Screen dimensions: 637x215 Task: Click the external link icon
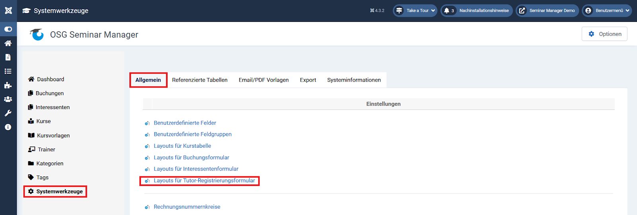point(522,11)
